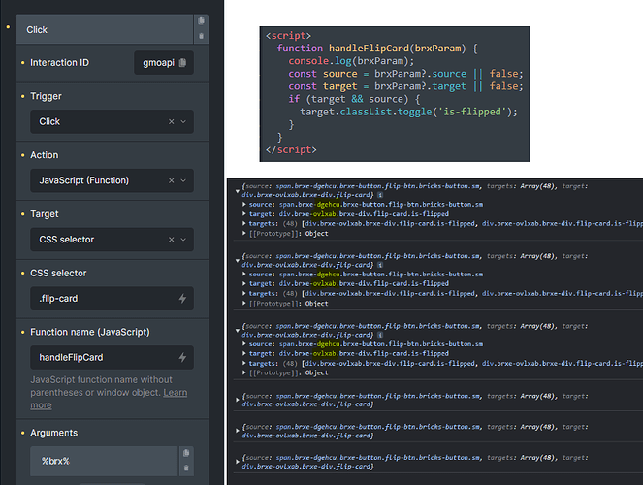Expand target property in second log entry

(x=244, y=283)
